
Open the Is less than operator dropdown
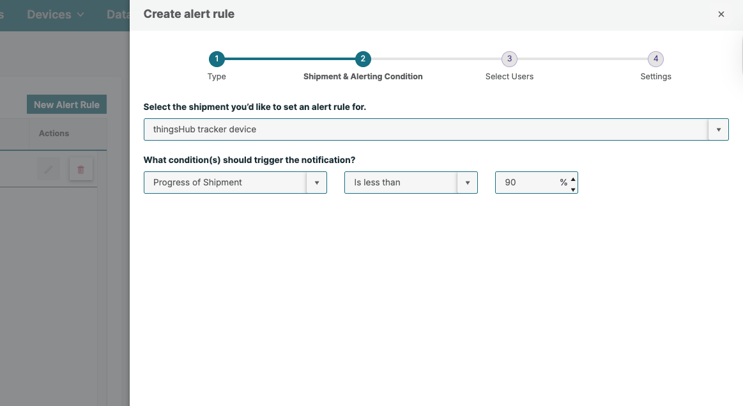(467, 182)
